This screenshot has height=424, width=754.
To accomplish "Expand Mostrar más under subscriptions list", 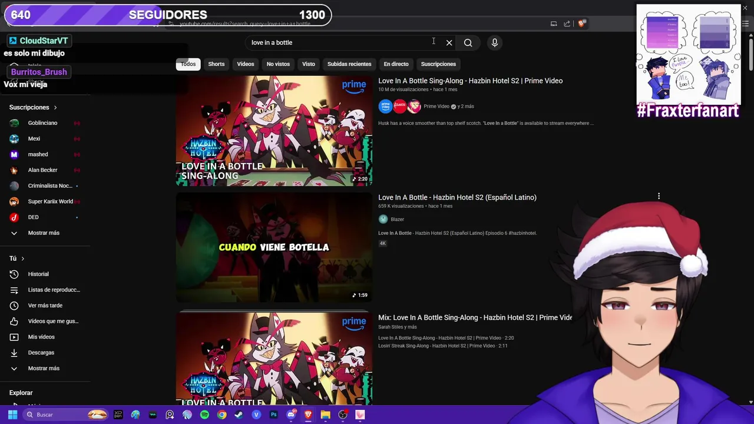I will point(45,233).
